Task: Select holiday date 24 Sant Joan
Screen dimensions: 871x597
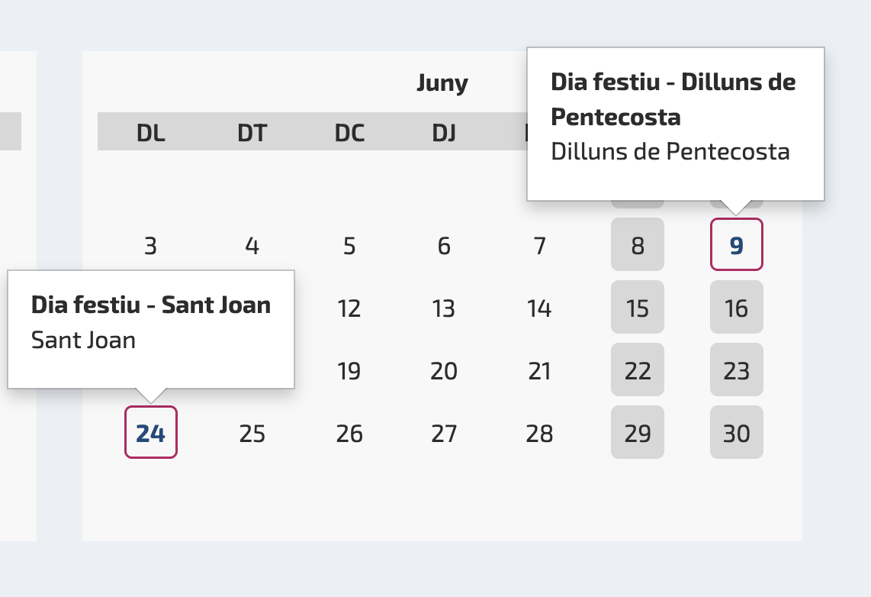Action: pyautogui.click(x=151, y=433)
